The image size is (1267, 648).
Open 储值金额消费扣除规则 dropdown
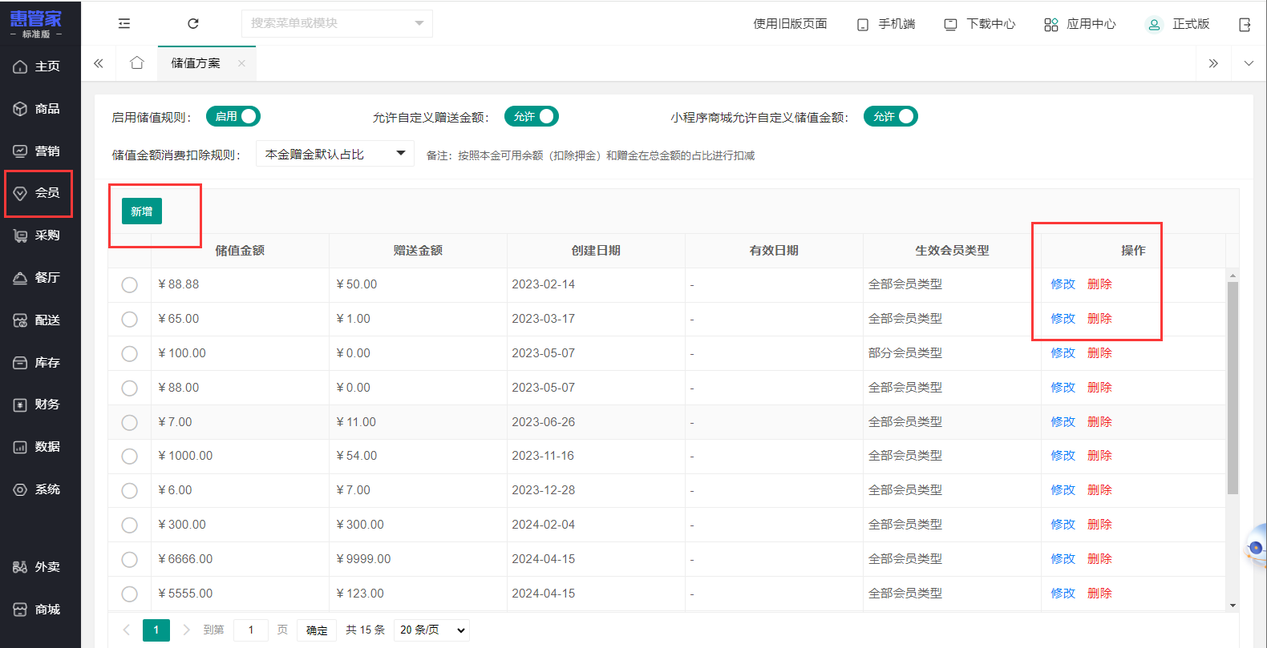[334, 154]
